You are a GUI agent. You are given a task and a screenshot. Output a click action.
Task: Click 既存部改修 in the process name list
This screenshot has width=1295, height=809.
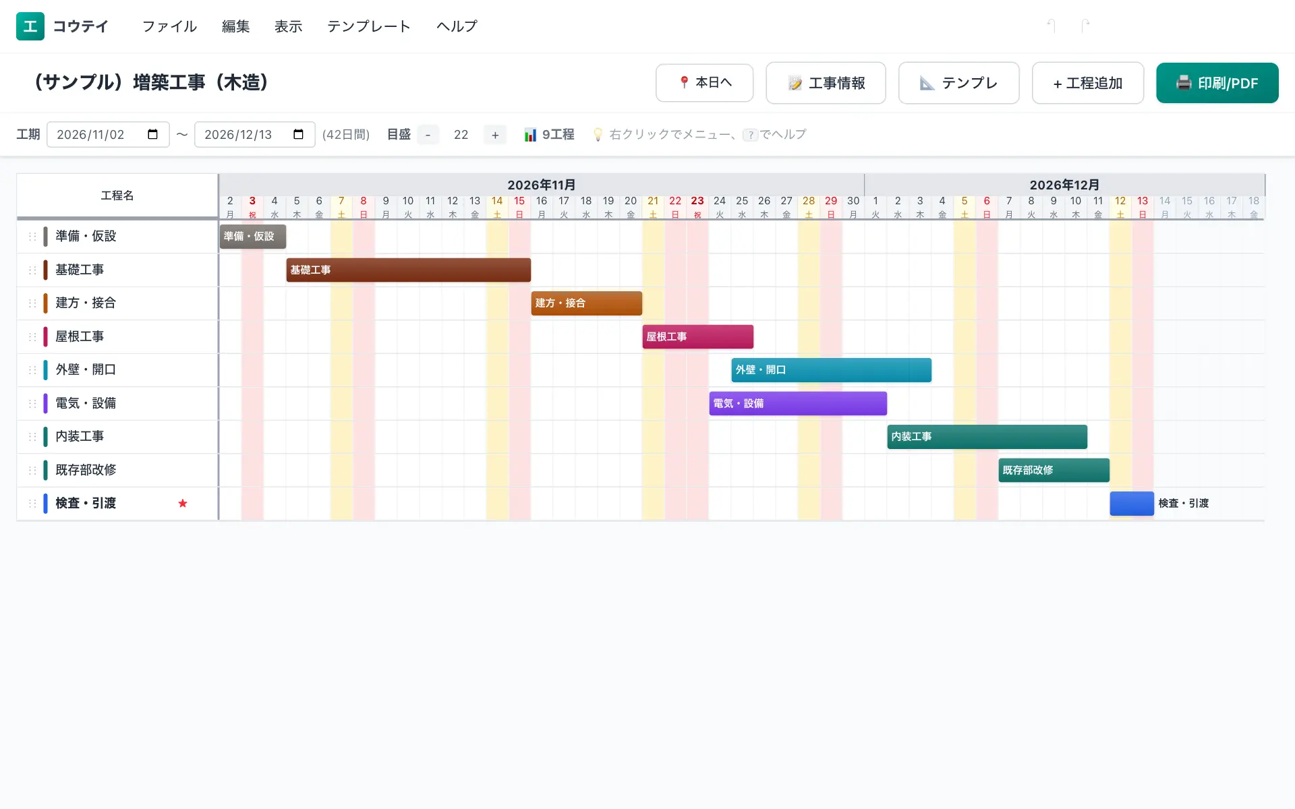pyautogui.click(x=86, y=471)
